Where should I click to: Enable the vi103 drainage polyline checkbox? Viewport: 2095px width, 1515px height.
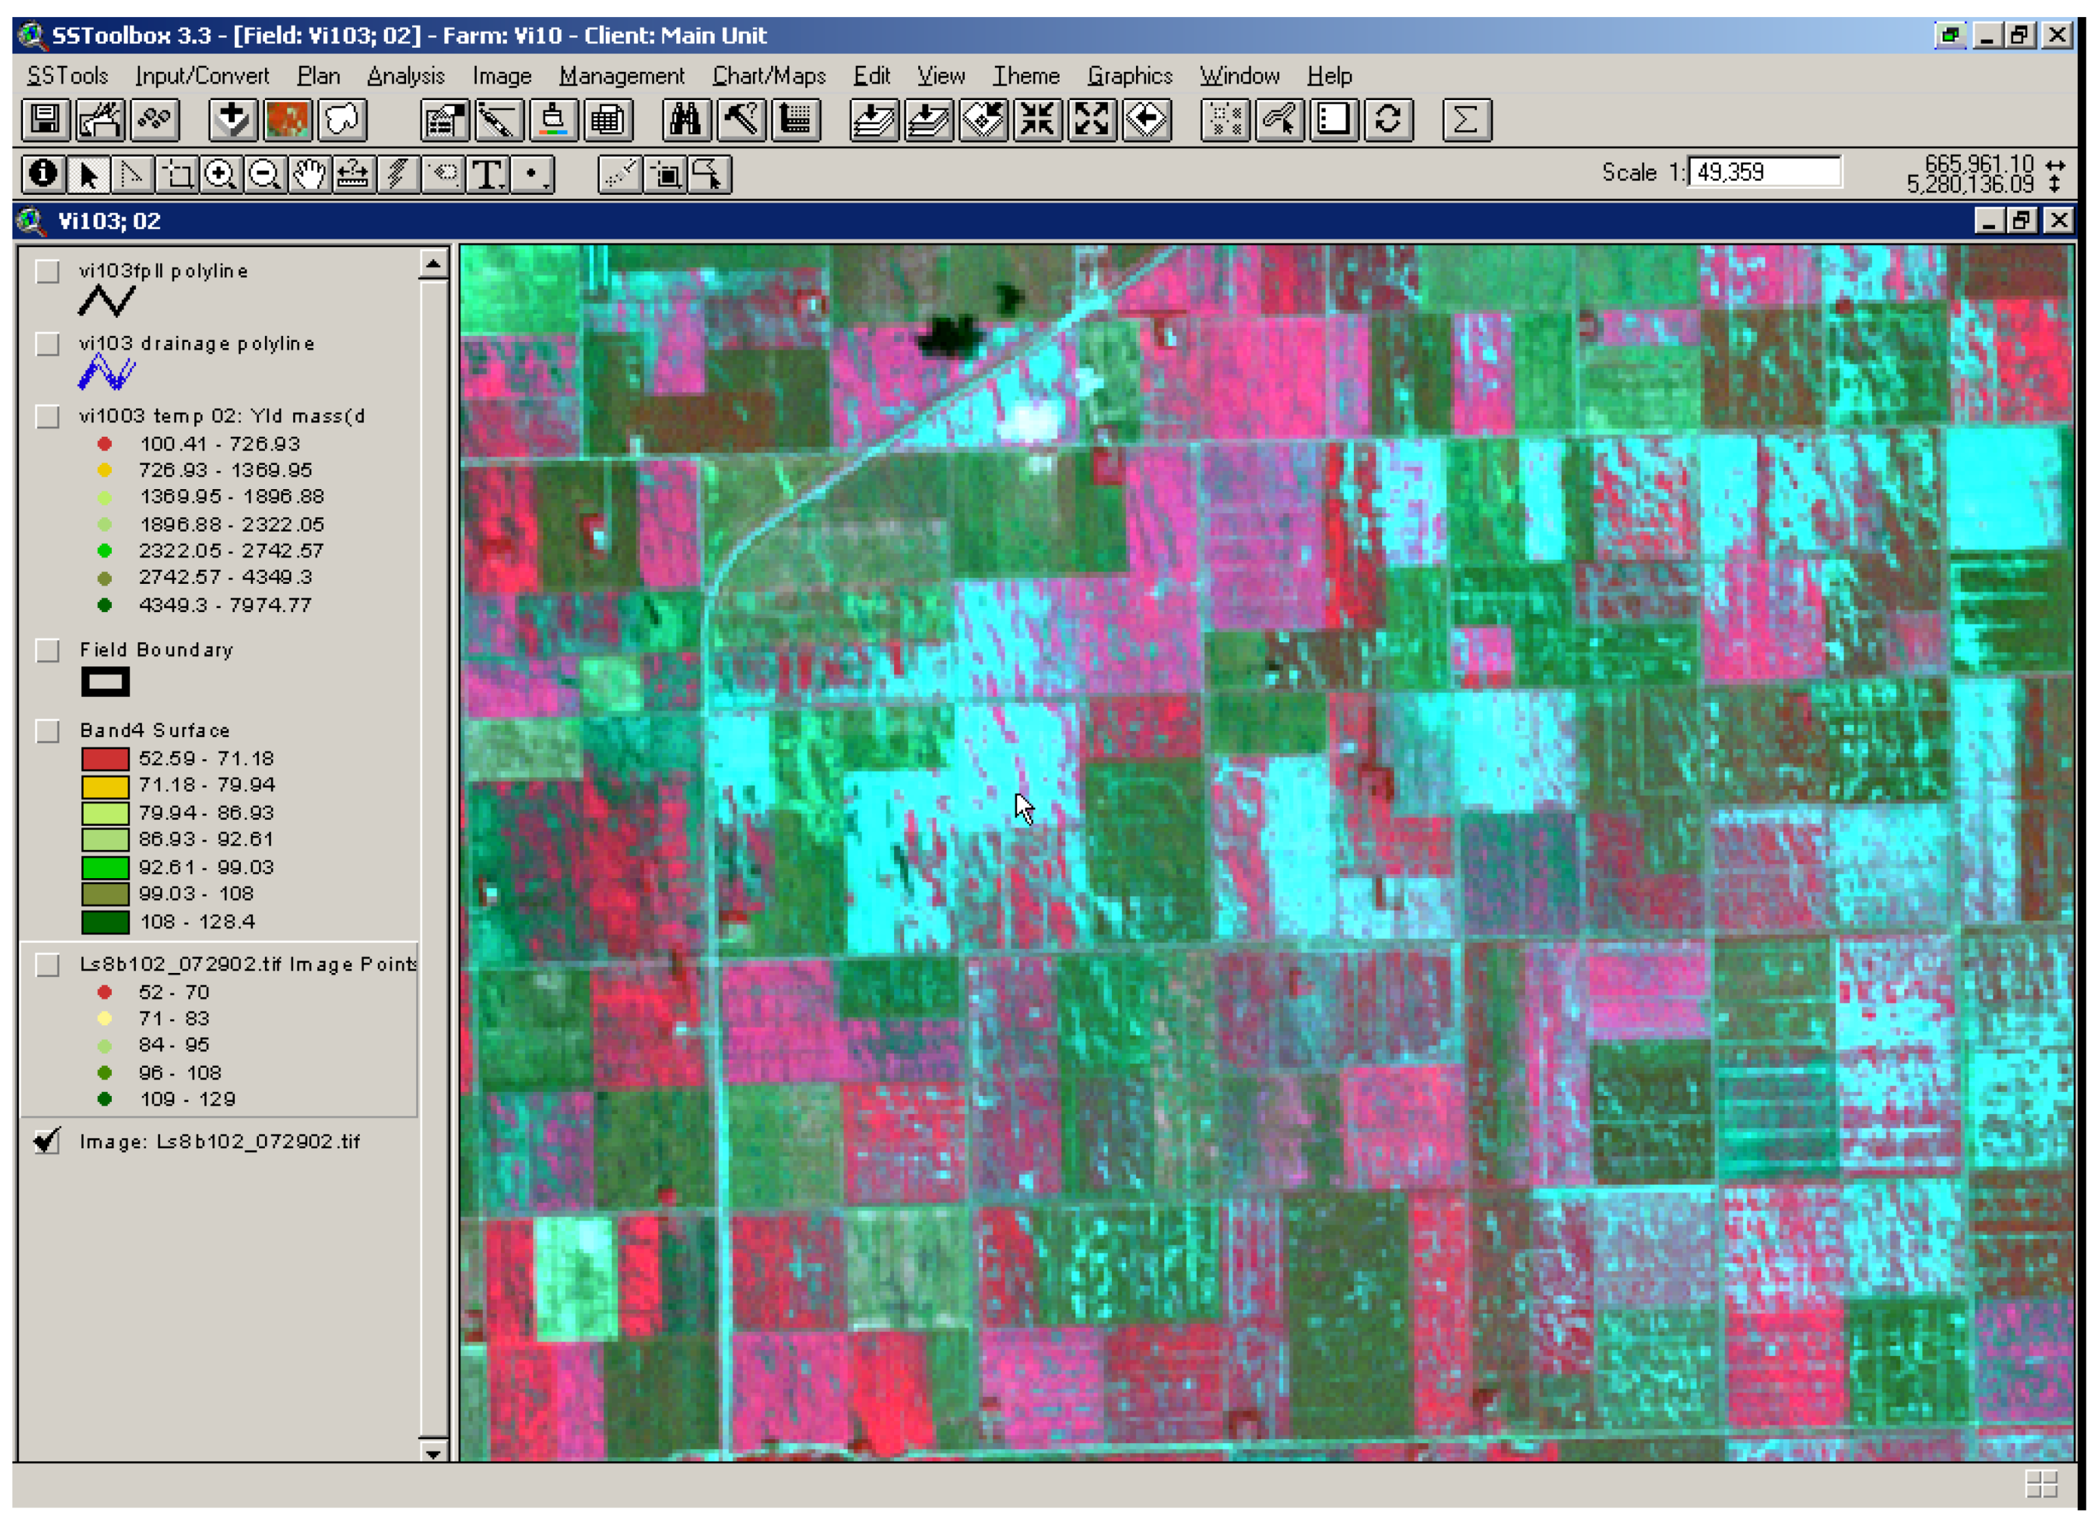click(47, 343)
